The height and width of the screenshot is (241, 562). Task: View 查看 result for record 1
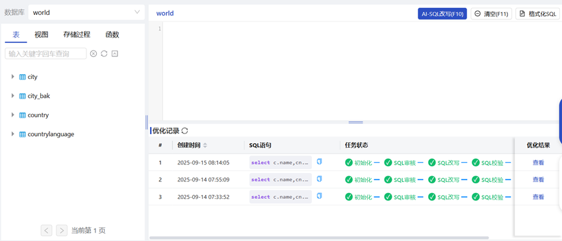coord(539,163)
